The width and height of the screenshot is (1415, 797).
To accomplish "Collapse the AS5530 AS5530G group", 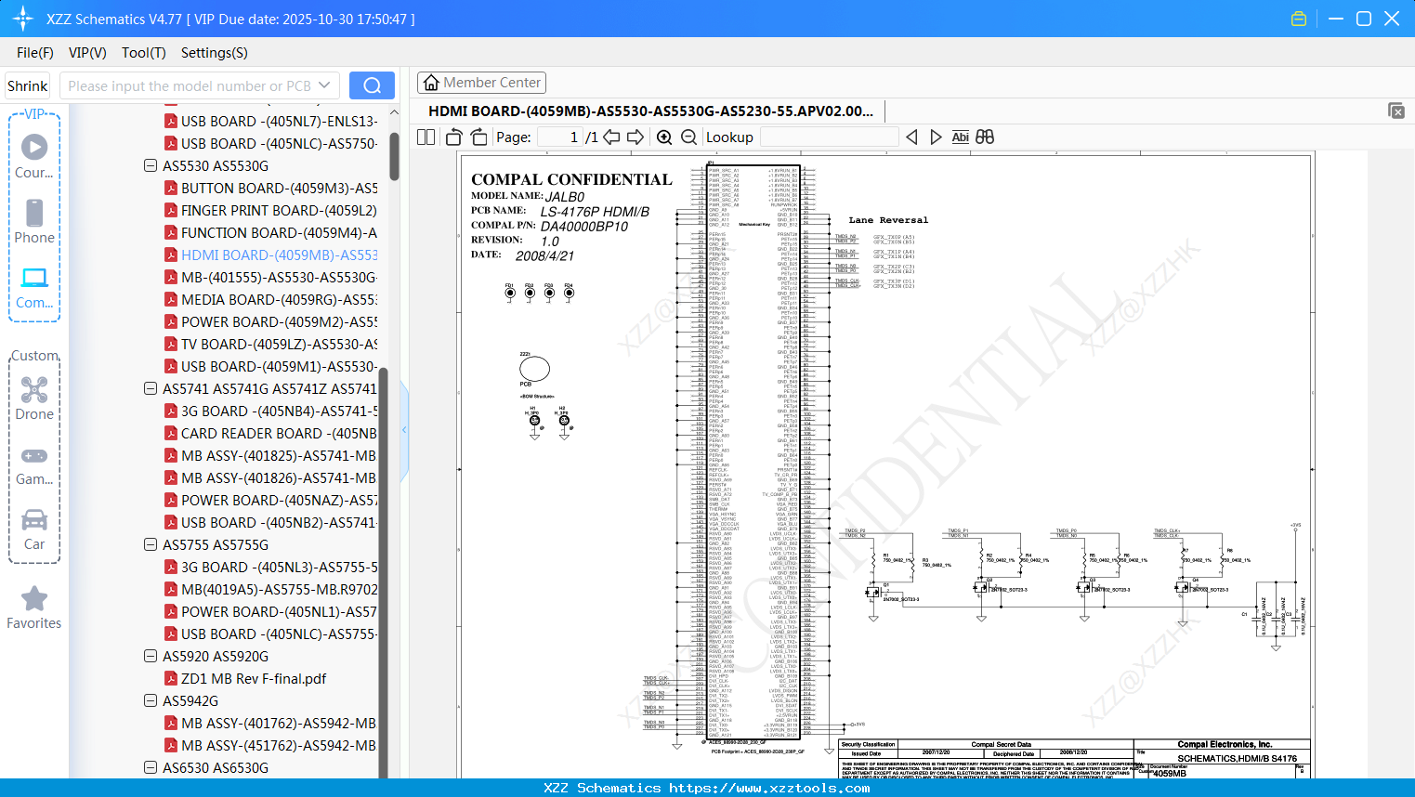I will 151,165.
